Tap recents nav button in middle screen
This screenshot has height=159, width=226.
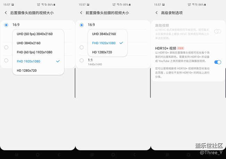pos(92,155)
